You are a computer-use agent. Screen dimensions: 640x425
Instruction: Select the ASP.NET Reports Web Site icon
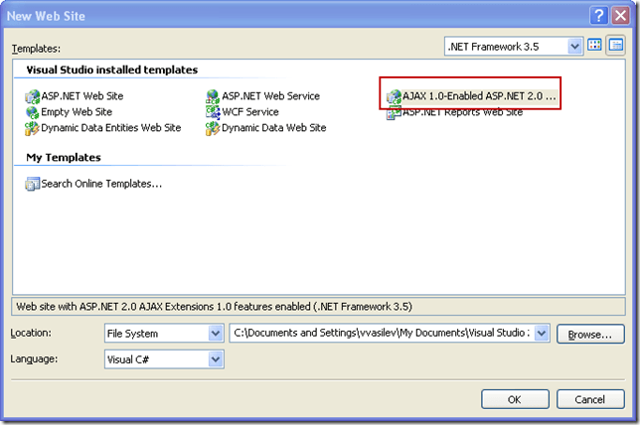394,112
